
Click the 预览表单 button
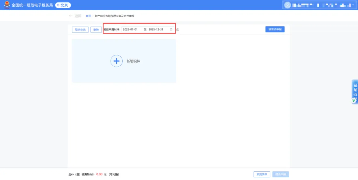point(262,174)
